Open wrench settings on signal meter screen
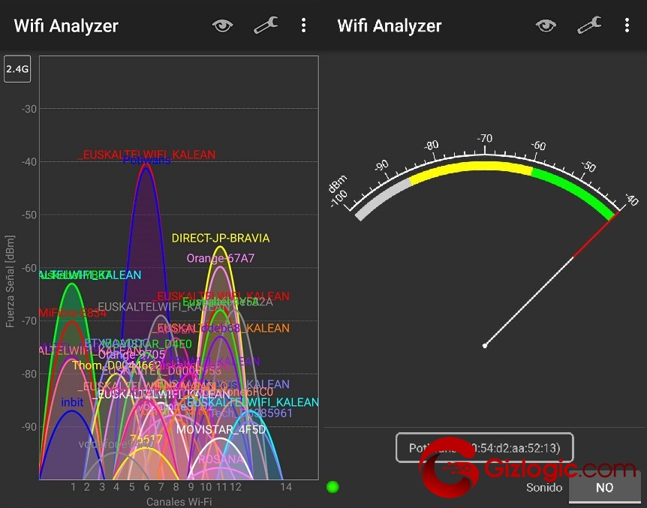 [x=589, y=26]
